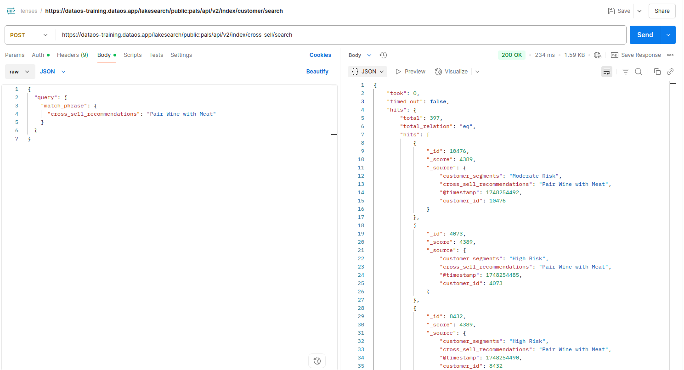Screen dimensions: 684x370
Task: Search within the response body
Action: click(x=638, y=72)
